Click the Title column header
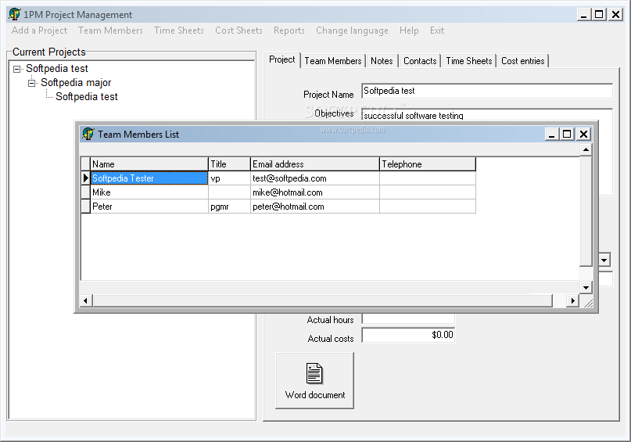 coord(229,164)
